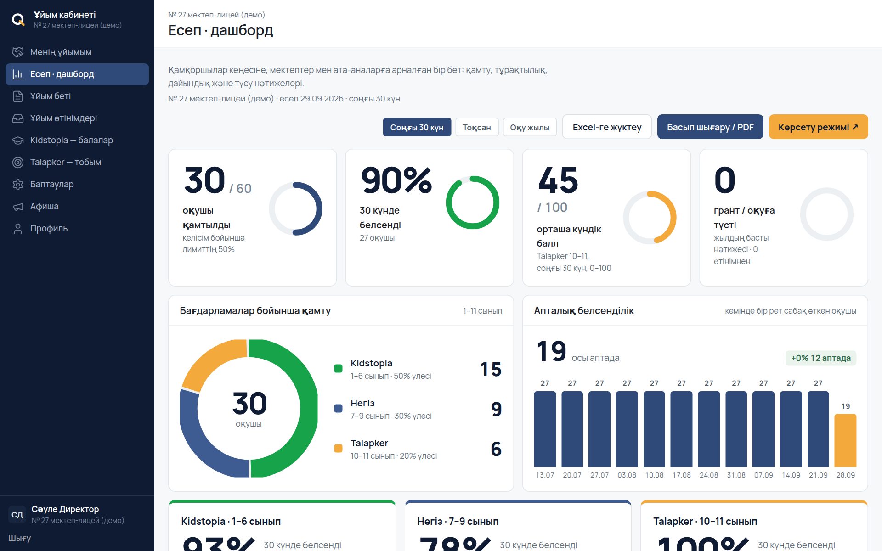Click the inbox icon beside Ұйым өтінімдері
The width and height of the screenshot is (882, 551).
point(18,118)
